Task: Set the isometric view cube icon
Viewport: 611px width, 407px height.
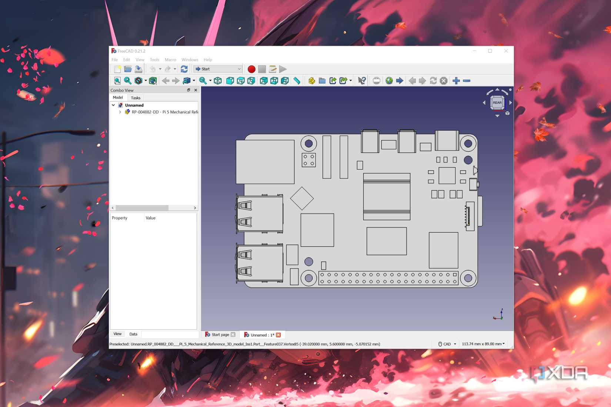Action: coord(218,81)
